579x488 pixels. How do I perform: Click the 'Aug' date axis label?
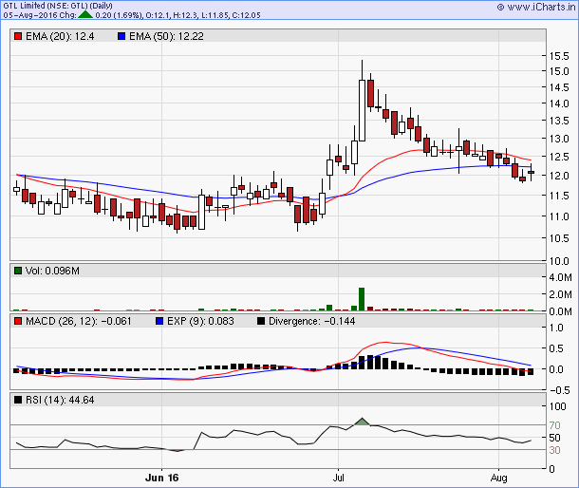coord(499,478)
